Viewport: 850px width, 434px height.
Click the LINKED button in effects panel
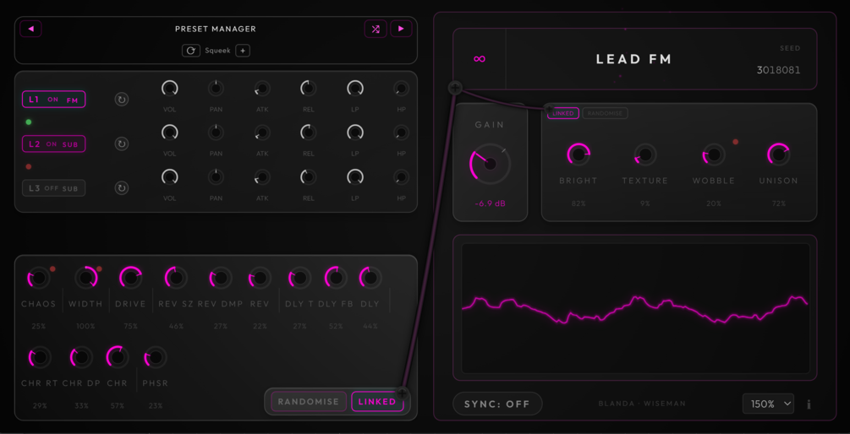tap(377, 402)
